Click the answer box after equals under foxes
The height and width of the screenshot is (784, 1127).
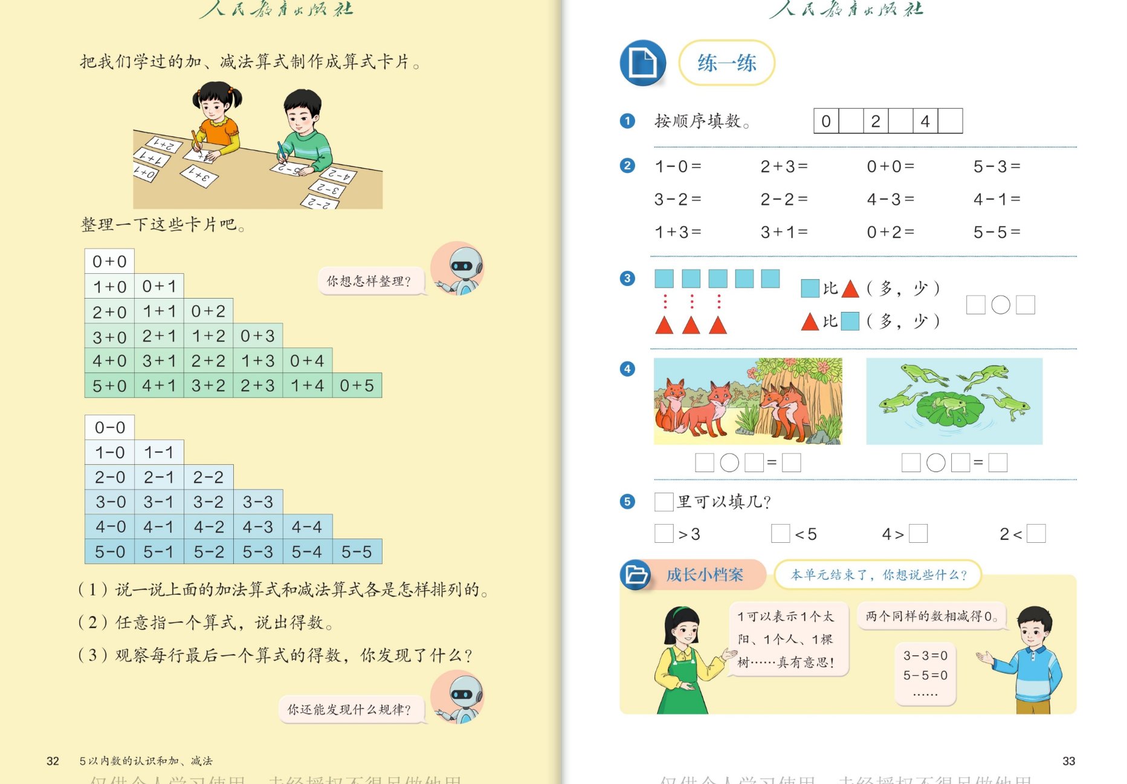point(791,462)
